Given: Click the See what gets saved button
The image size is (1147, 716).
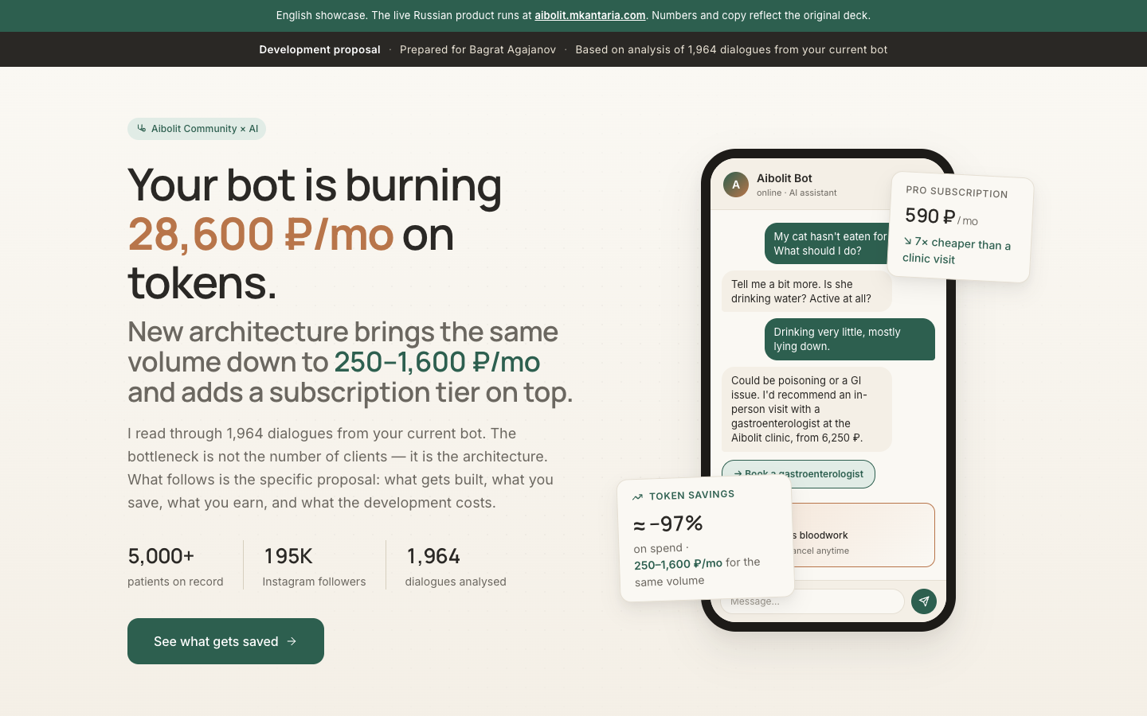Looking at the screenshot, I should click(225, 641).
